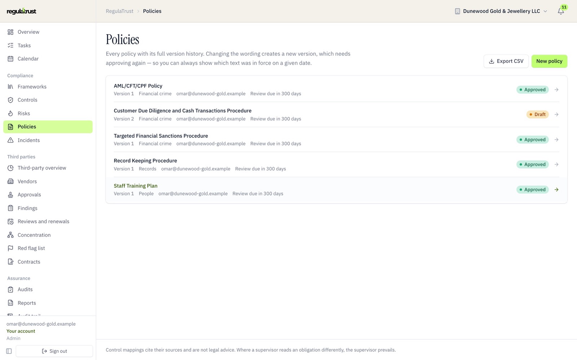Select the Record Keeping Procedure title

click(145, 161)
